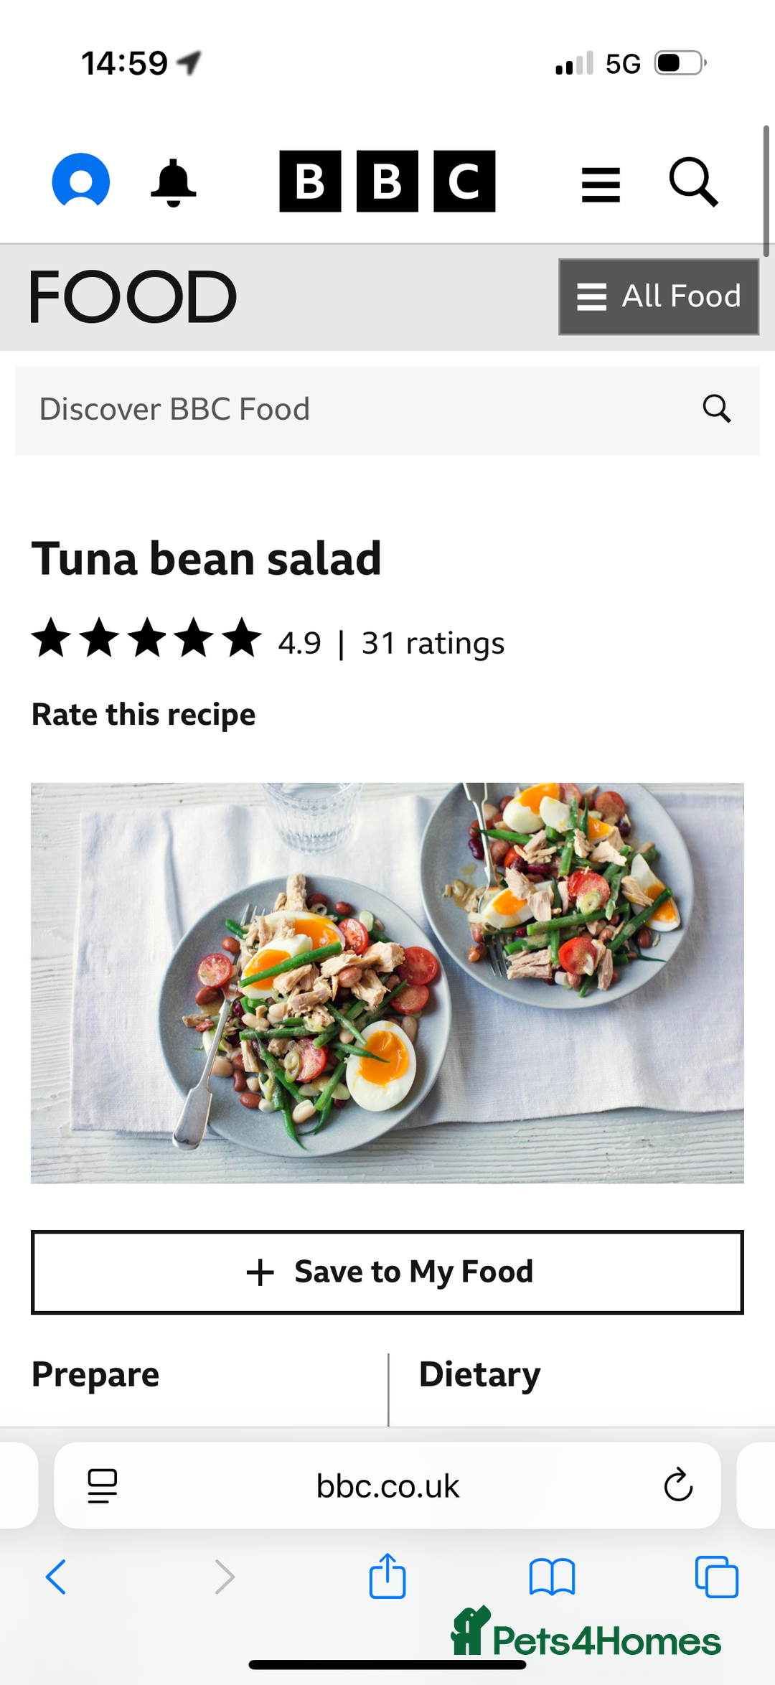Tap the BBC header search magnifier
This screenshot has width=775, height=1685.
click(x=693, y=182)
